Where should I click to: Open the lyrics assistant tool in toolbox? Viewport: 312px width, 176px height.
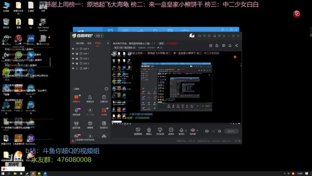[104, 125]
